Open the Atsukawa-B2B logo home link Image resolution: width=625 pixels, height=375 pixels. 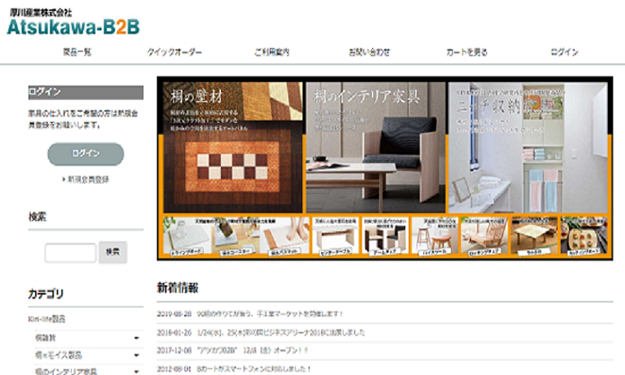coord(73,23)
